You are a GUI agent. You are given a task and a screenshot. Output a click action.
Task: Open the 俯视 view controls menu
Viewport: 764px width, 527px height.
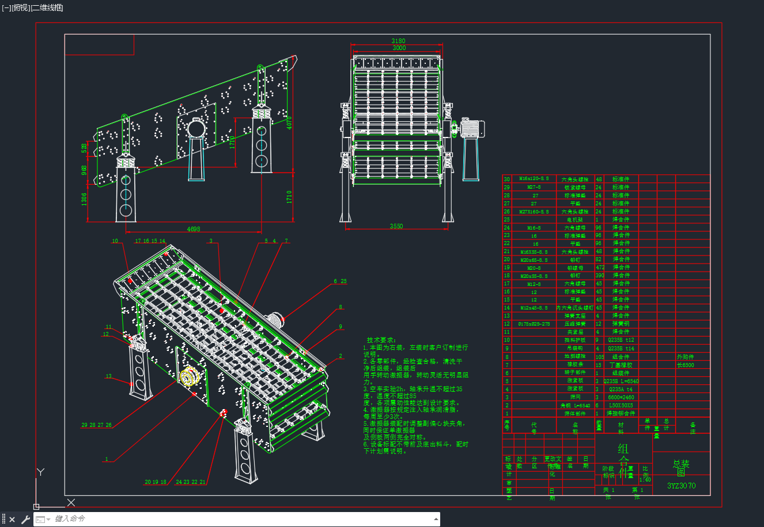21,7
